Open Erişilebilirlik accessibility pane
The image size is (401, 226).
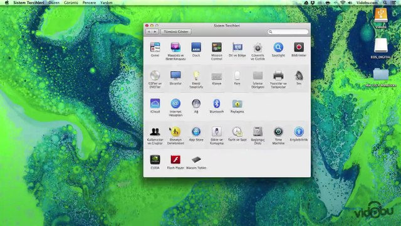pos(299,132)
